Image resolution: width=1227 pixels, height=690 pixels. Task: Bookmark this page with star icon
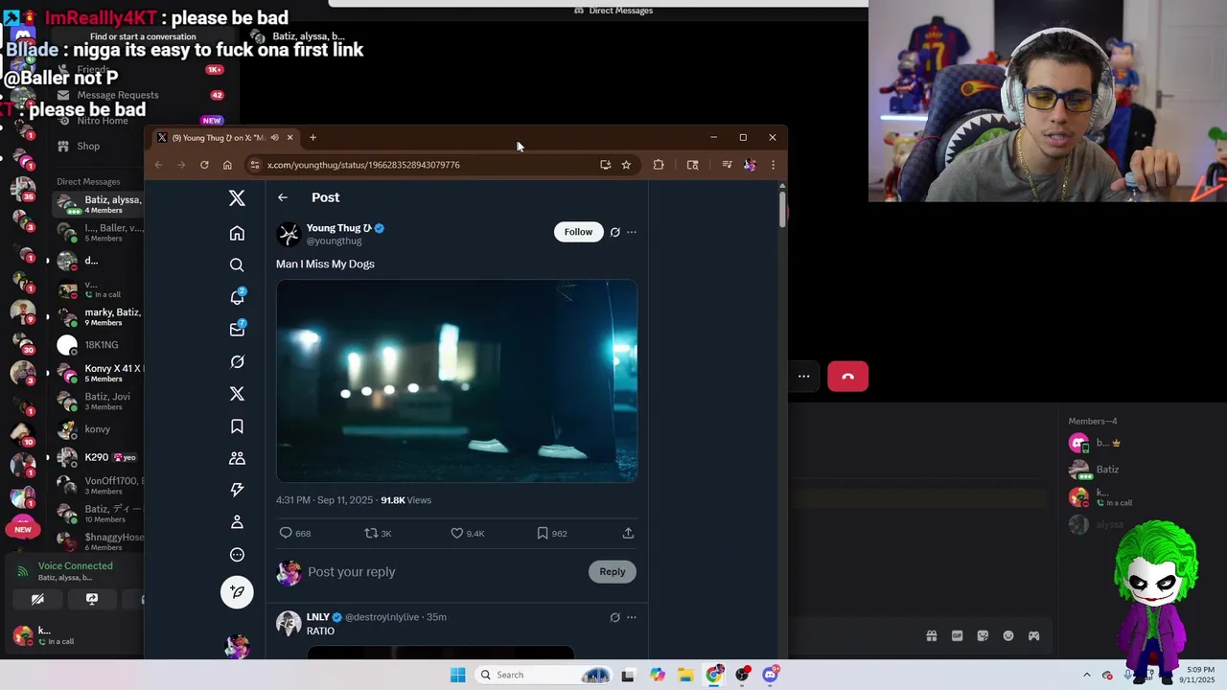tap(626, 165)
